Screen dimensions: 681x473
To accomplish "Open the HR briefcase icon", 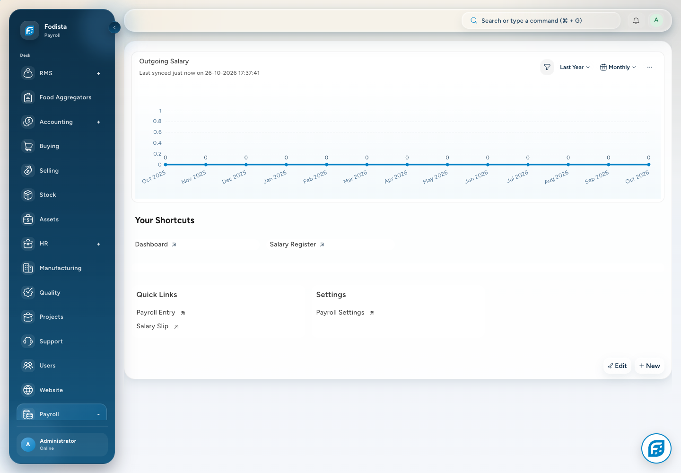I will point(28,244).
